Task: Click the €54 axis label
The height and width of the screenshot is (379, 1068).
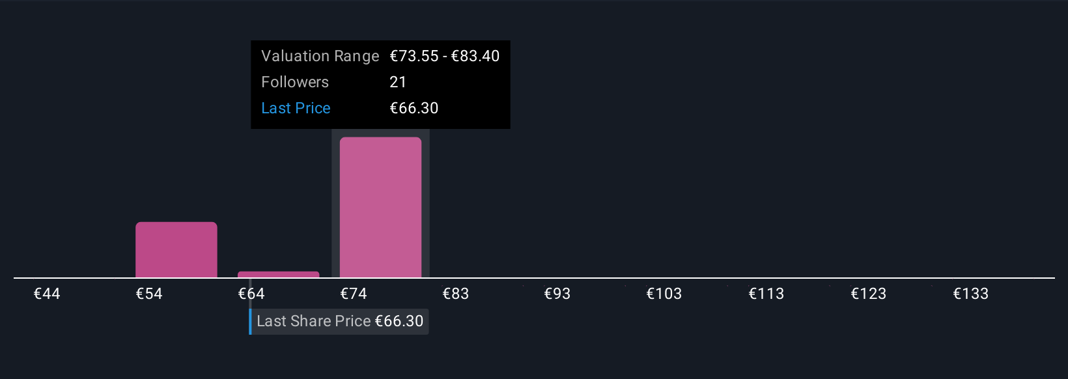Action: click(149, 294)
